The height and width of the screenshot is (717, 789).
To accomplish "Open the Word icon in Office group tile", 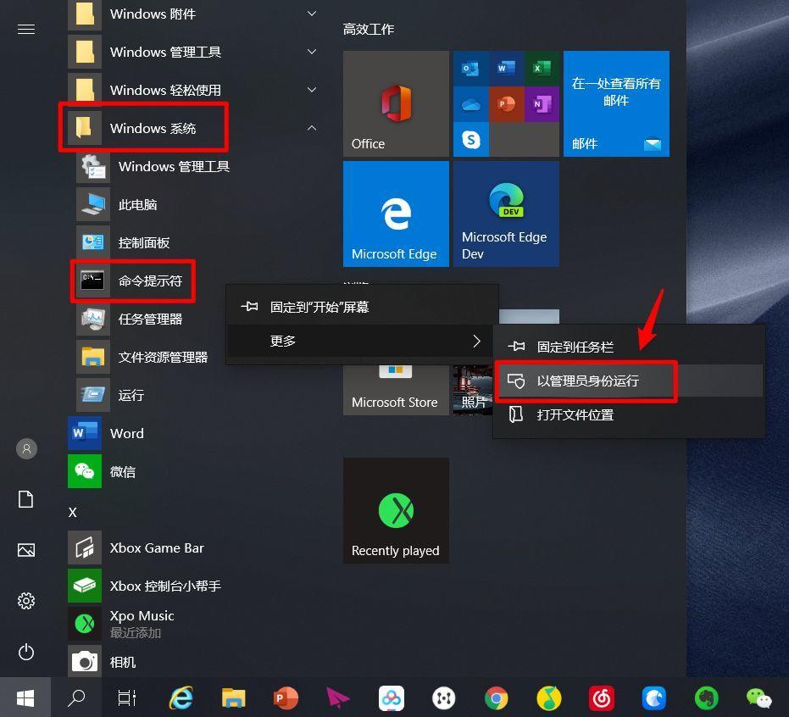I will 506,69.
